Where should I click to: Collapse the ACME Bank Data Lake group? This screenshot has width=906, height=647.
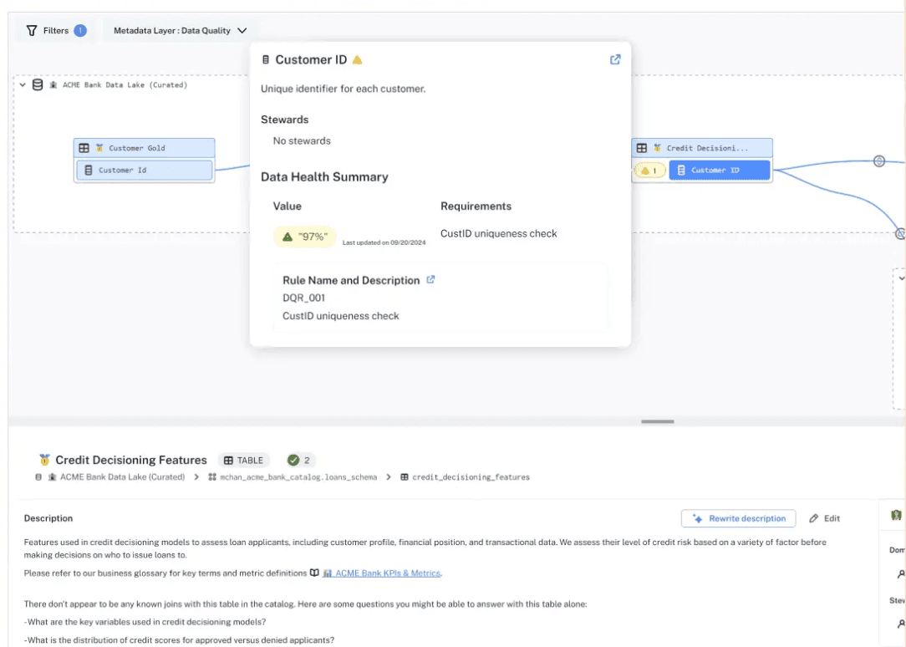(23, 84)
